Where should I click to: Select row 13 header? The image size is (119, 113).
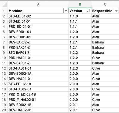(x=4, y=73)
